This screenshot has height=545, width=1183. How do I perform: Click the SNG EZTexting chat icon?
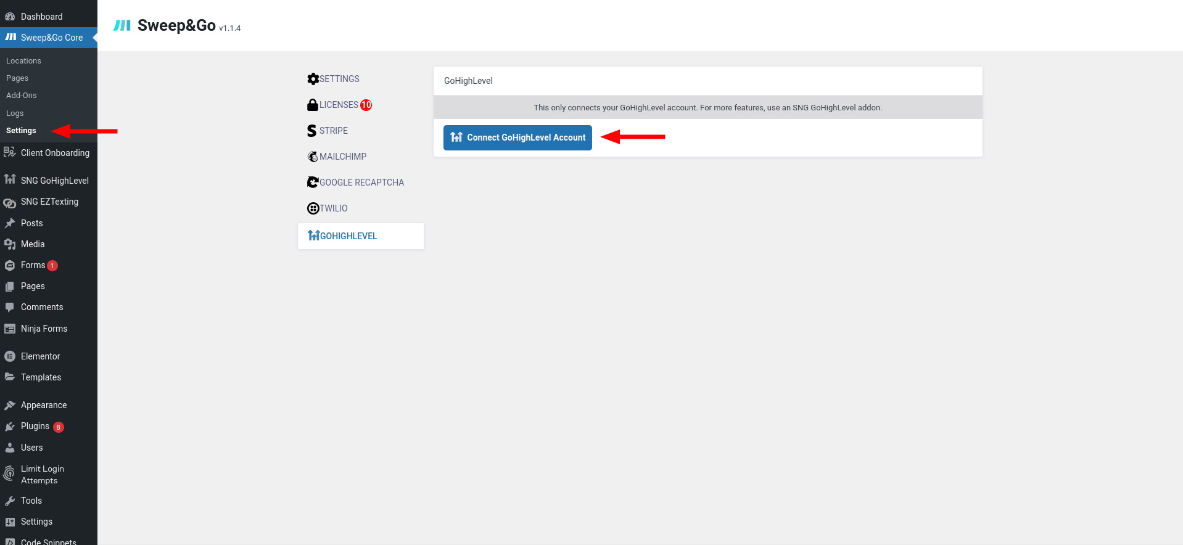(10, 202)
